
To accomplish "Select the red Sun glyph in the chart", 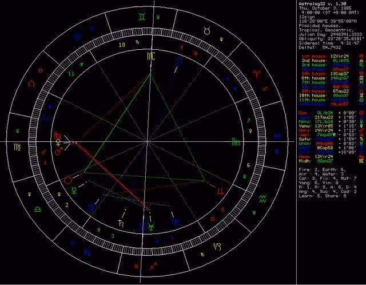I will click(x=67, y=180).
